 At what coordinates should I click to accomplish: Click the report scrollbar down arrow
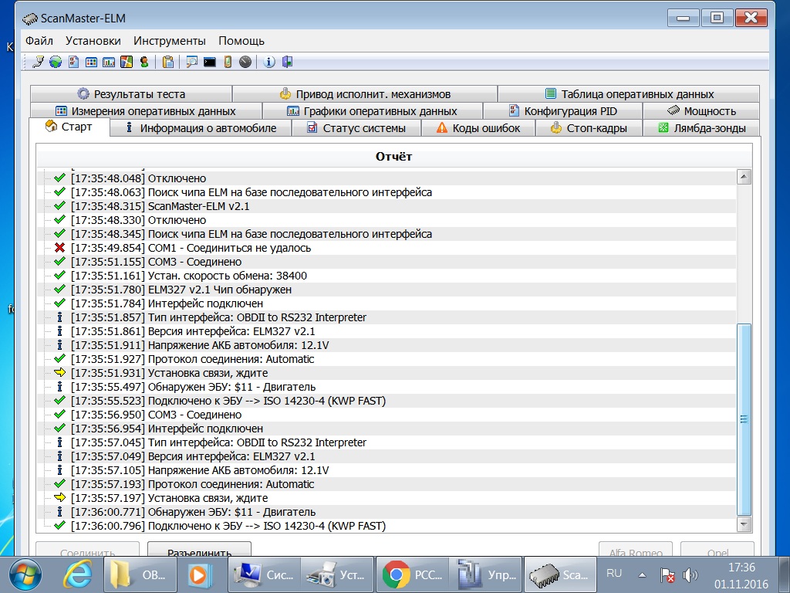click(744, 525)
